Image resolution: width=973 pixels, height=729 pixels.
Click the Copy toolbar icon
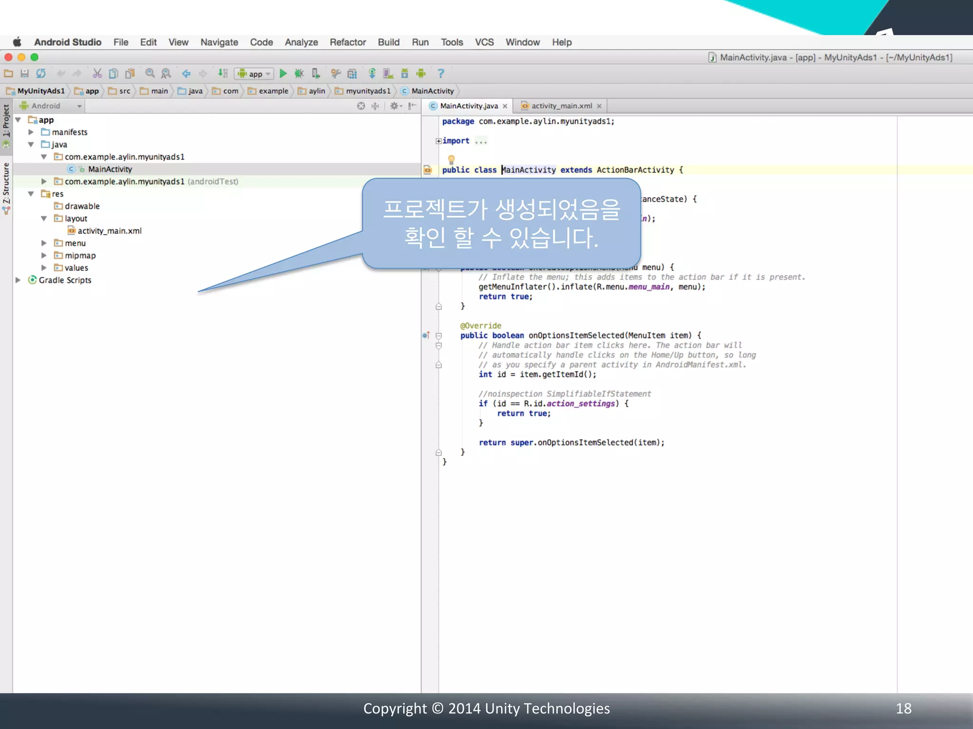[114, 74]
